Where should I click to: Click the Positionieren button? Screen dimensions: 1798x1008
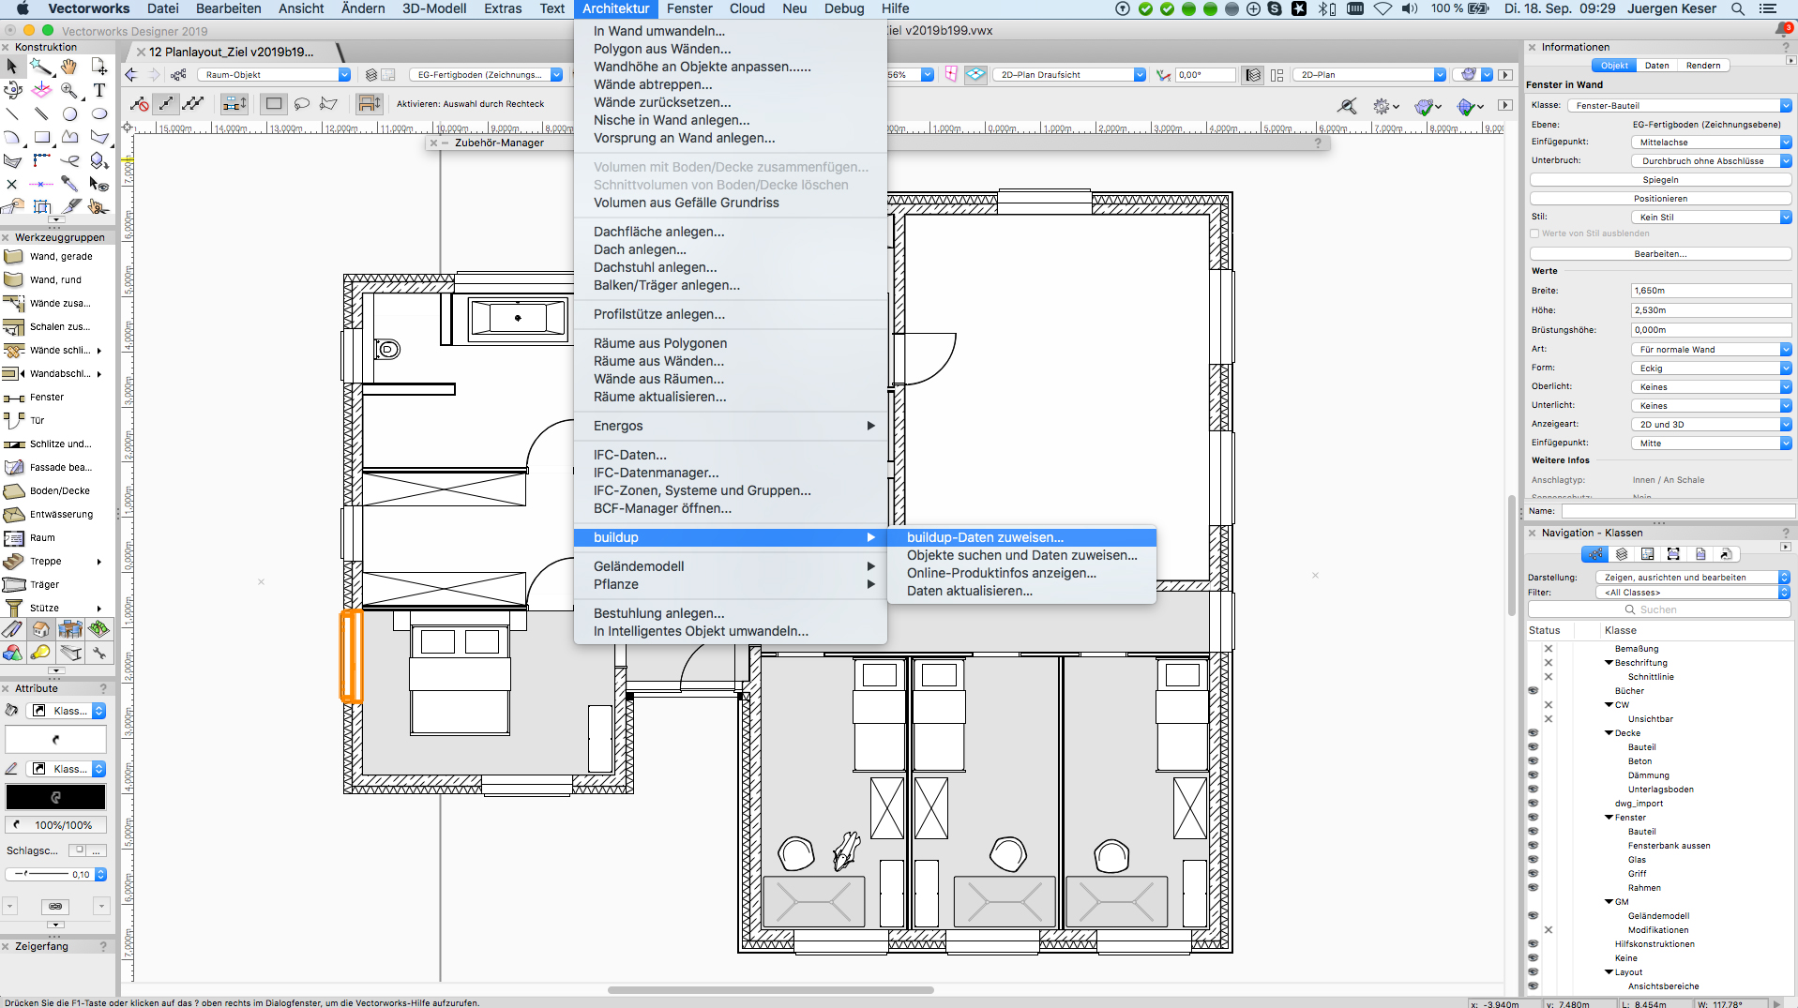(1661, 199)
